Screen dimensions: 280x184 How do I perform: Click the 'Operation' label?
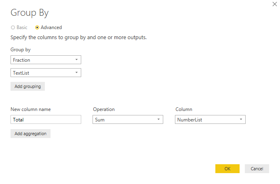(x=104, y=109)
